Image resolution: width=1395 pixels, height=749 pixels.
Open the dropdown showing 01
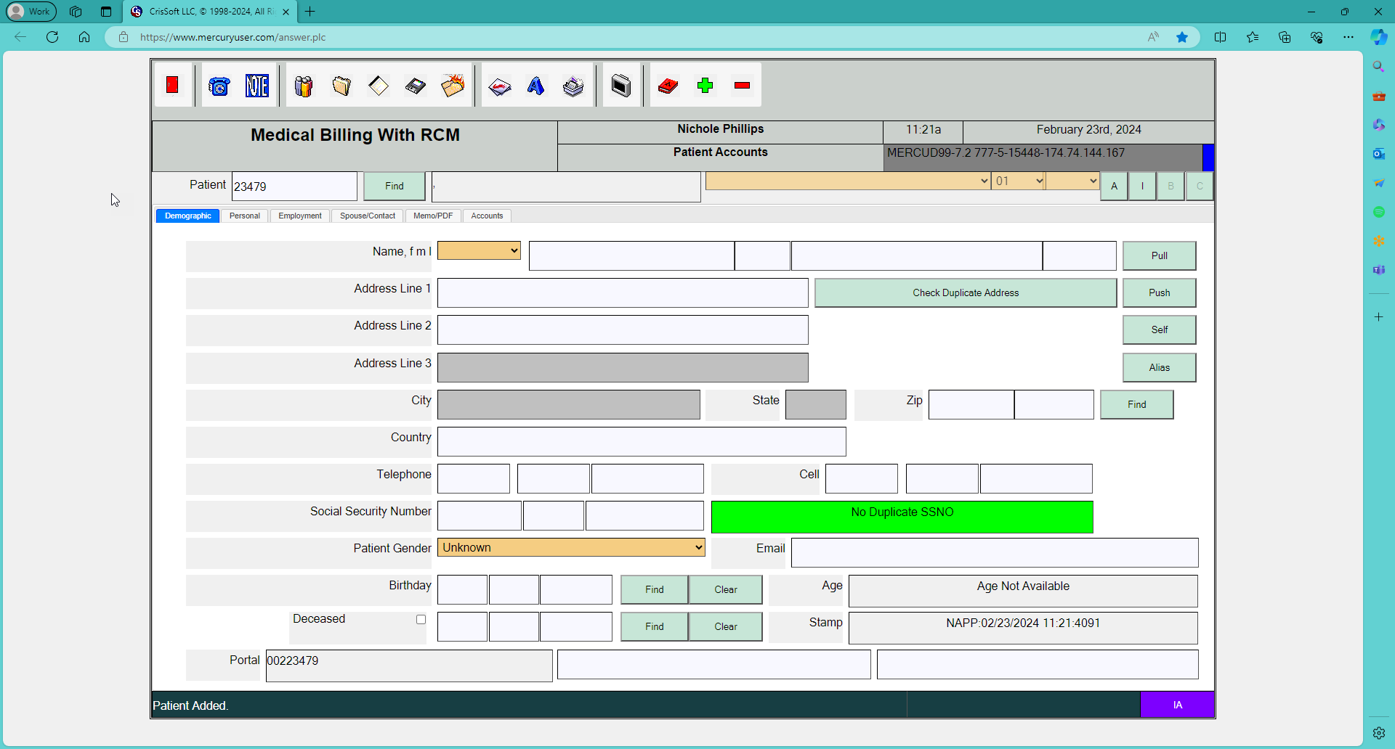(1018, 181)
